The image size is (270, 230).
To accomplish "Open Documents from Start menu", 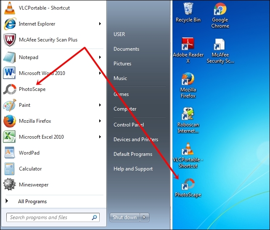I will pyautogui.click(x=127, y=49).
